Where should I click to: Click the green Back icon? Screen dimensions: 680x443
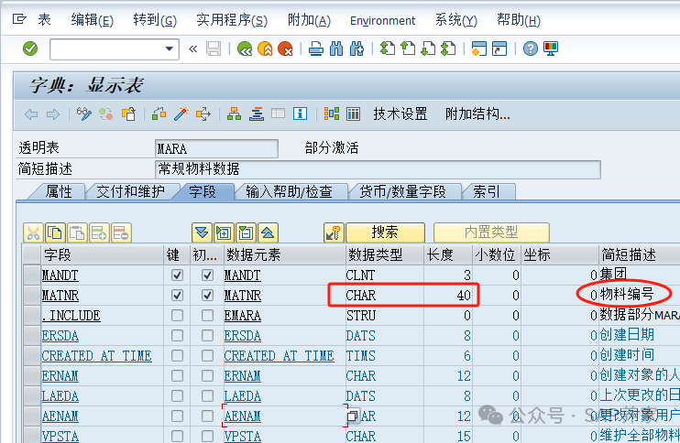pyautogui.click(x=245, y=49)
